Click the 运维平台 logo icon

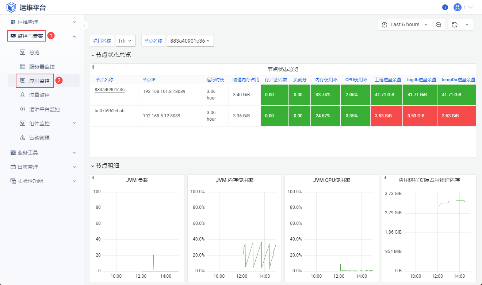[x=11, y=7]
